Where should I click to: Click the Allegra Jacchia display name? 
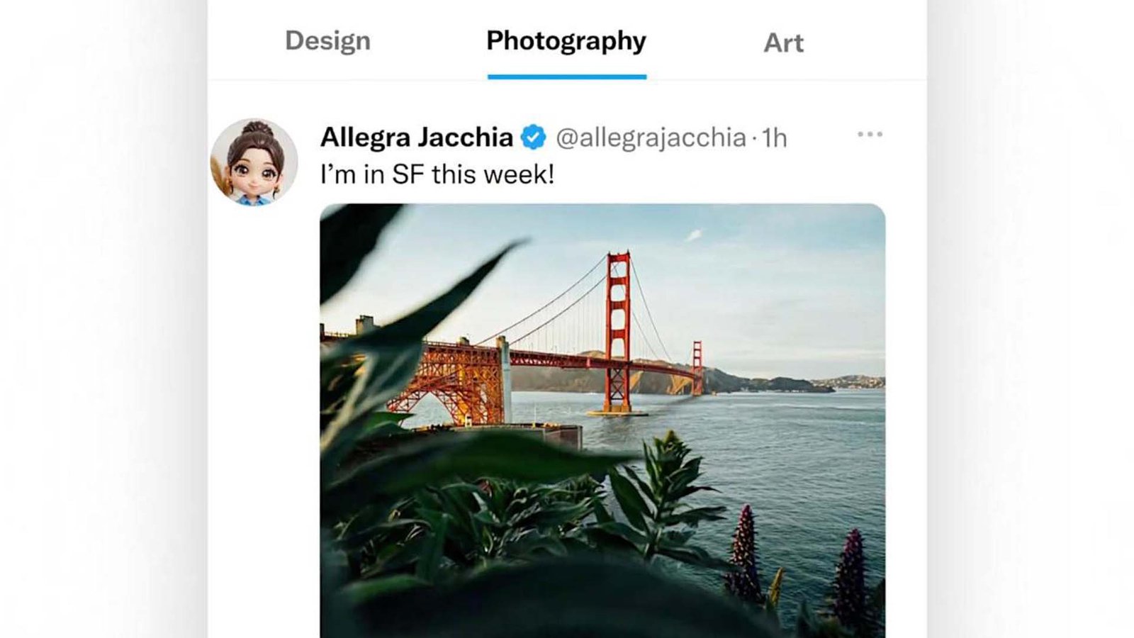coord(416,138)
